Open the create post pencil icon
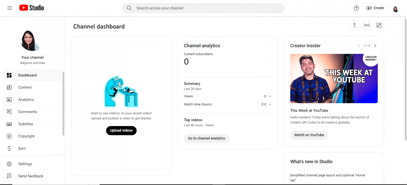407x185 pixels. coord(379,25)
